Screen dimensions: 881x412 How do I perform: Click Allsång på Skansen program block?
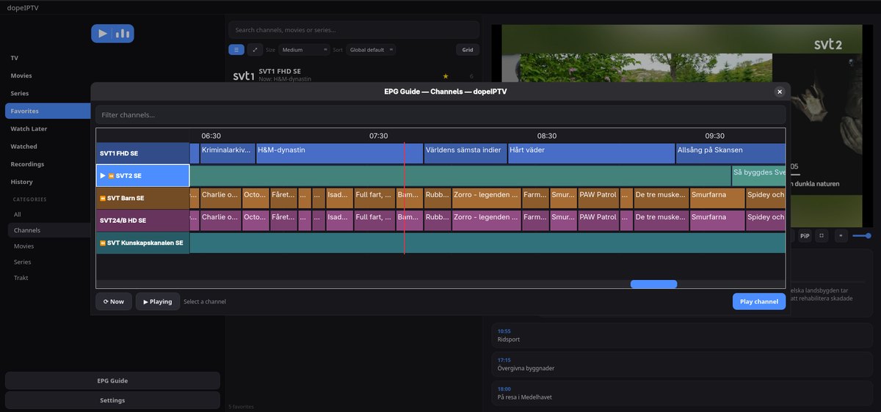(730, 153)
